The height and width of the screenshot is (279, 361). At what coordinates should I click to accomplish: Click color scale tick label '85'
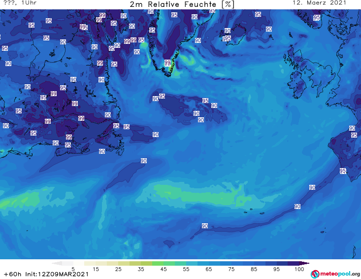tap(254, 269)
